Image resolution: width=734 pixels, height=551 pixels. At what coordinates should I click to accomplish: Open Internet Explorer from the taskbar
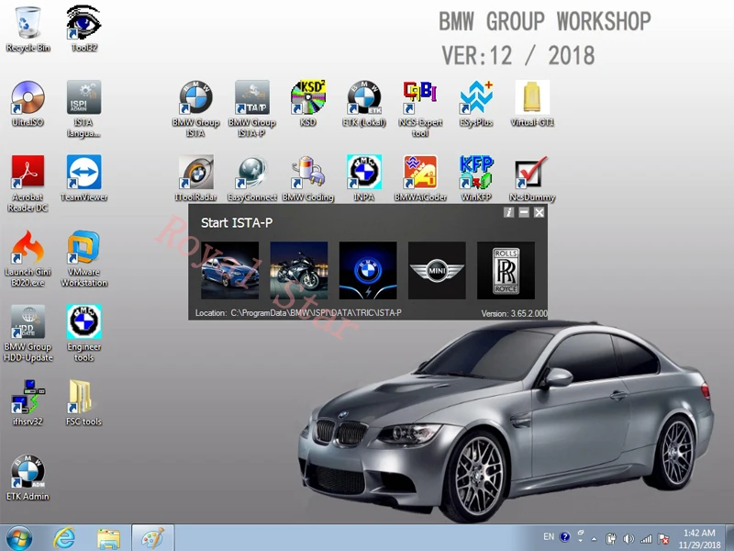pyautogui.click(x=64, y=537)
